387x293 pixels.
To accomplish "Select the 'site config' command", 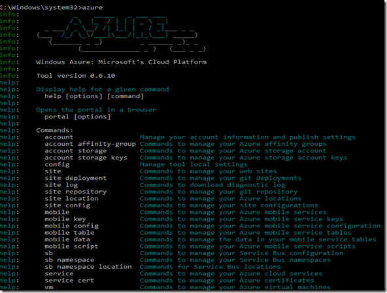I will [x=67, y=205].
